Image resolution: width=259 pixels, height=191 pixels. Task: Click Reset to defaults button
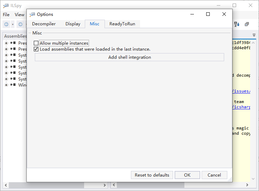(152, 175)
